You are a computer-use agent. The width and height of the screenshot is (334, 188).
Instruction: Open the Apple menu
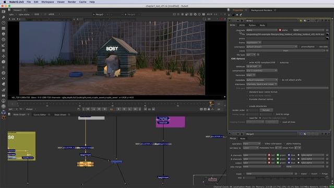coord(5,2)
